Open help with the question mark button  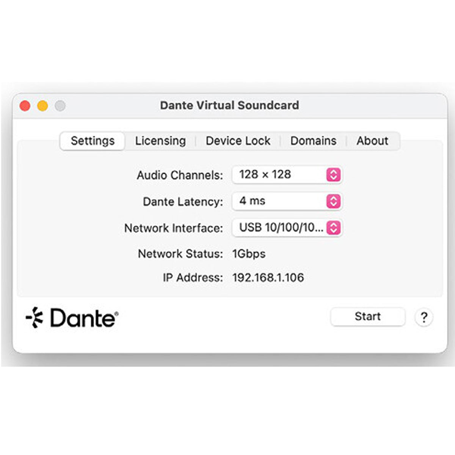424,317
